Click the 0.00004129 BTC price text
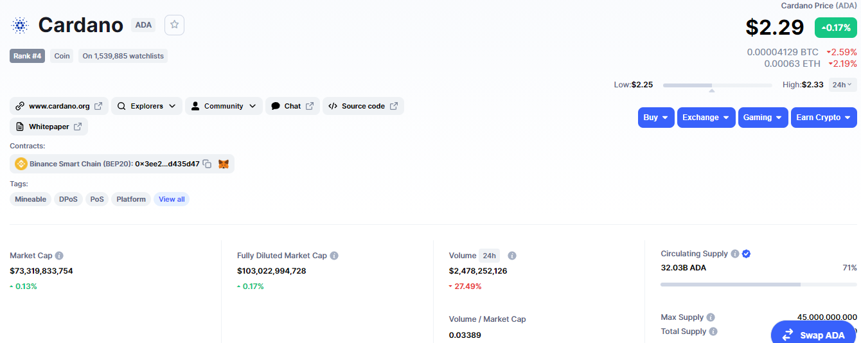The image size is (861, 343). coord(783,52)
